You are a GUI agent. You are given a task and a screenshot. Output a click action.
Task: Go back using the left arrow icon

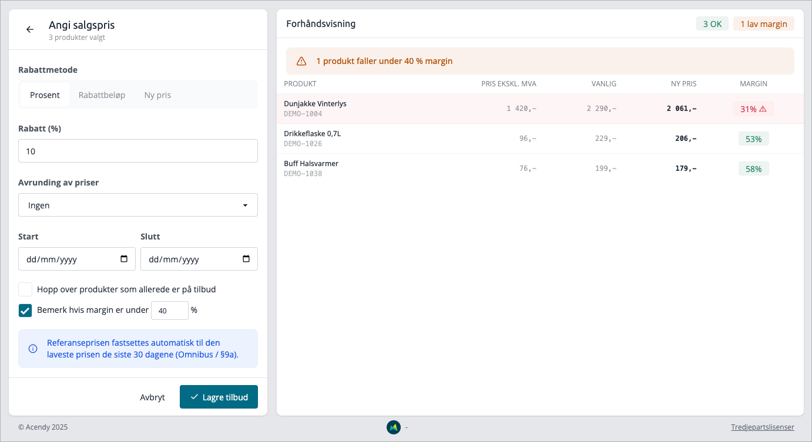pos(30,29)
